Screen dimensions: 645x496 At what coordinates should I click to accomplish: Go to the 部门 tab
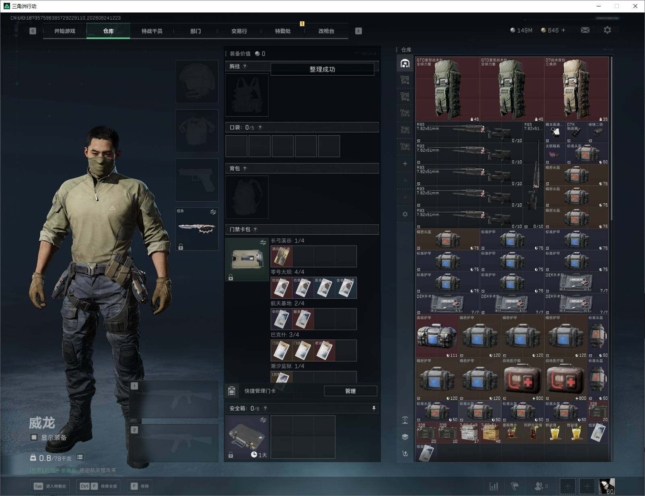tap(196, 31)
